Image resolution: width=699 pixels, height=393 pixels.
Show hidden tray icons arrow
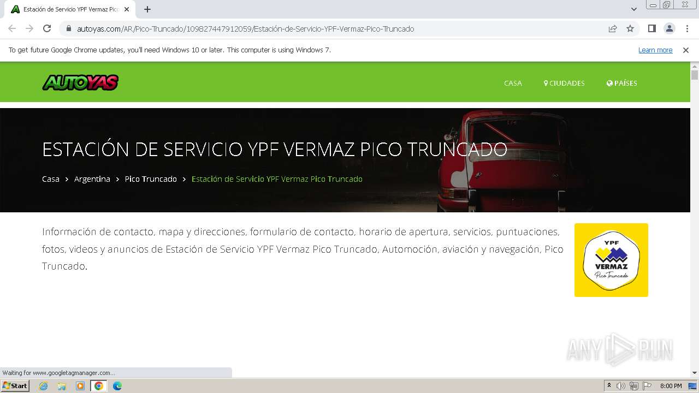coord(609,386)
